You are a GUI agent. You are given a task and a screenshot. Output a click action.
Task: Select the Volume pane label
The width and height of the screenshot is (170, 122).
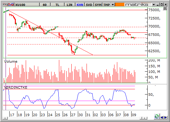click(11, 61)
